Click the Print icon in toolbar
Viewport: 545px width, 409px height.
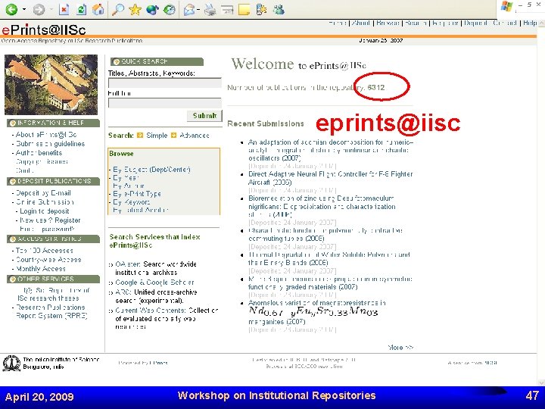click(x=210, y=9)
